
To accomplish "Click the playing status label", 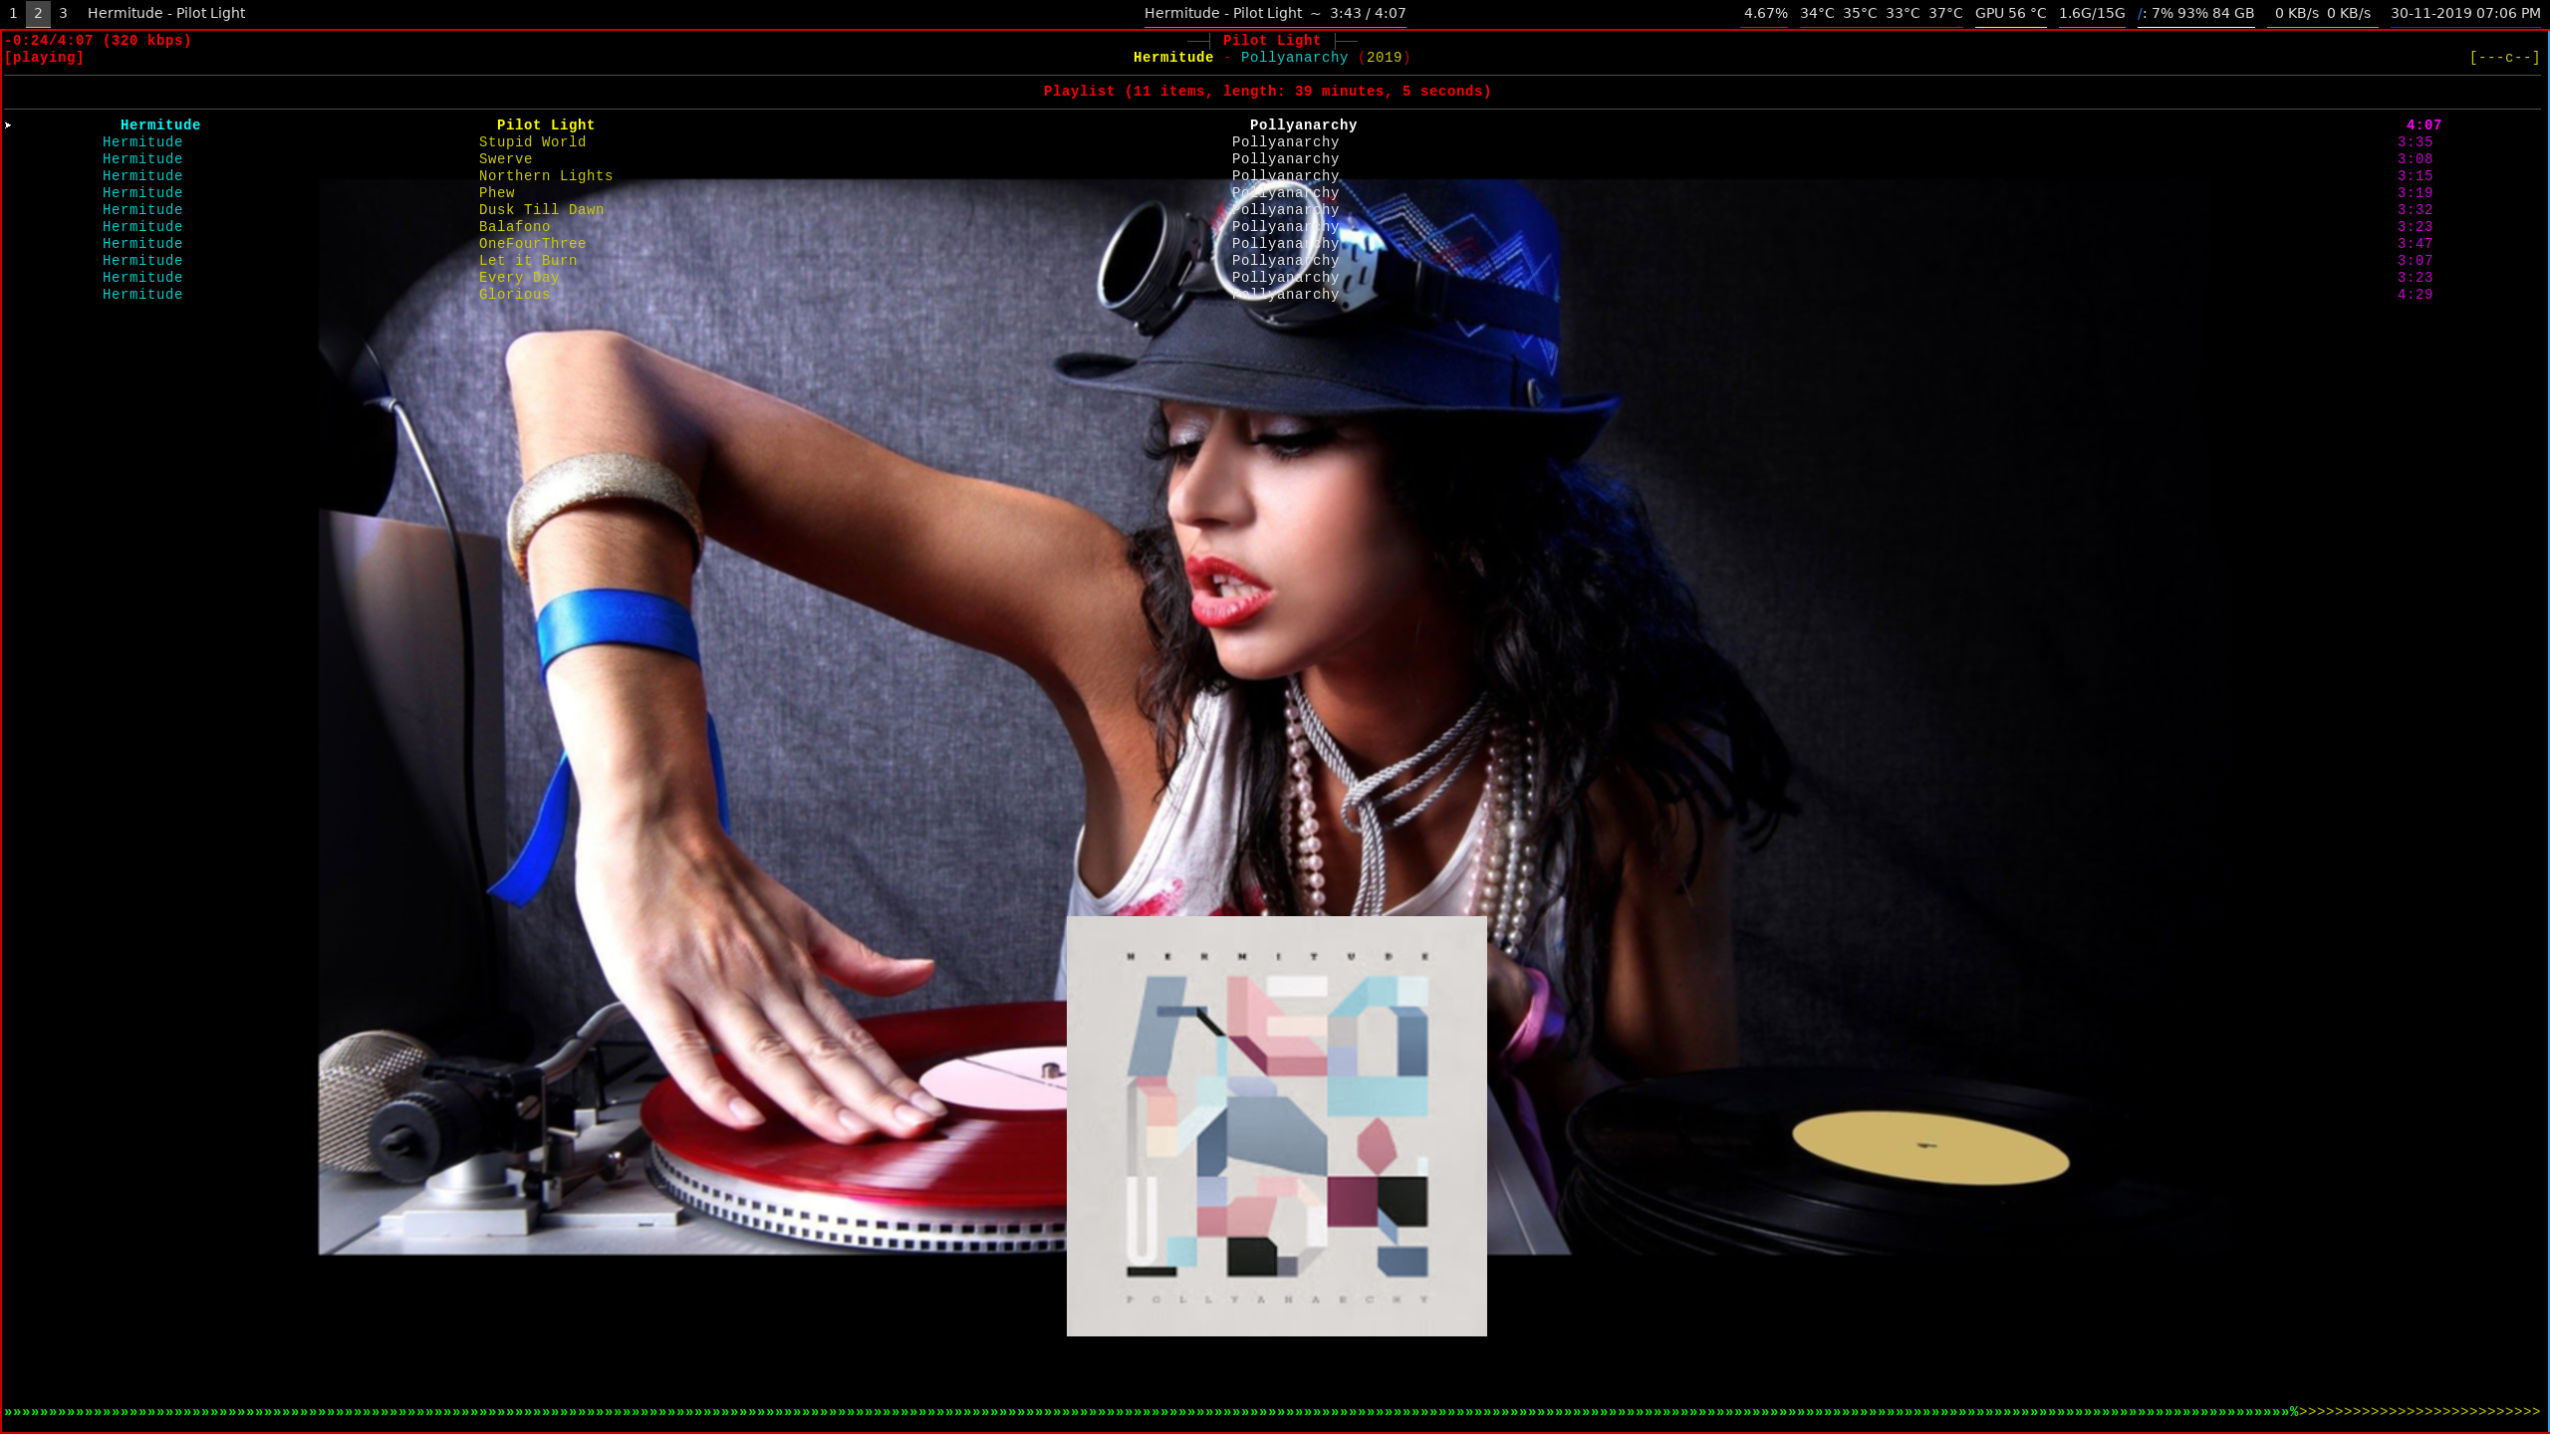I will click(44, 58).
